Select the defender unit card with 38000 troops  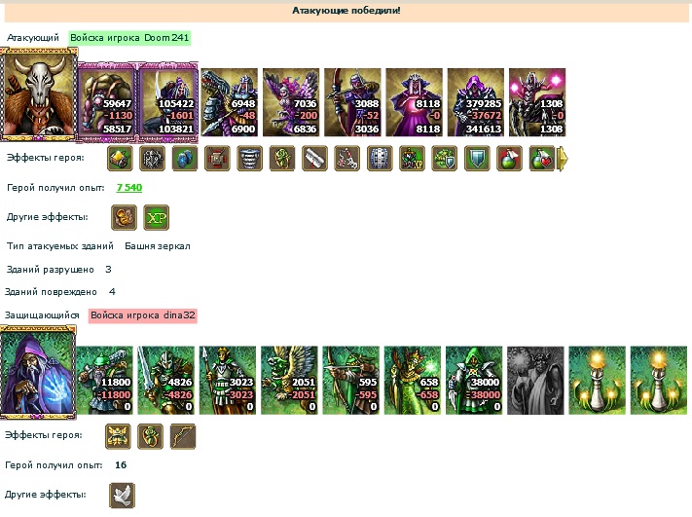pos(474,381)
